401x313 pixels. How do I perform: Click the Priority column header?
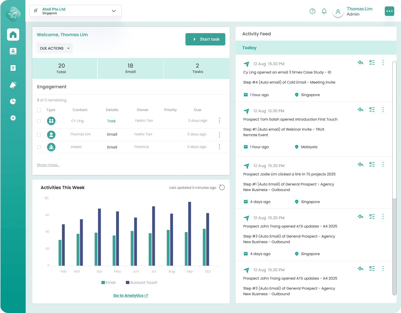click(170, 110)
